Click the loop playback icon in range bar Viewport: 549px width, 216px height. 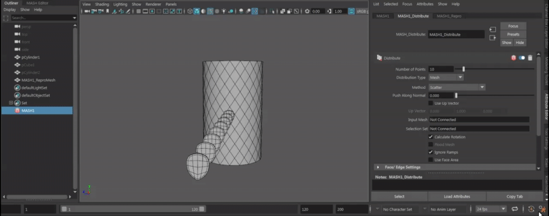(515, 209)
